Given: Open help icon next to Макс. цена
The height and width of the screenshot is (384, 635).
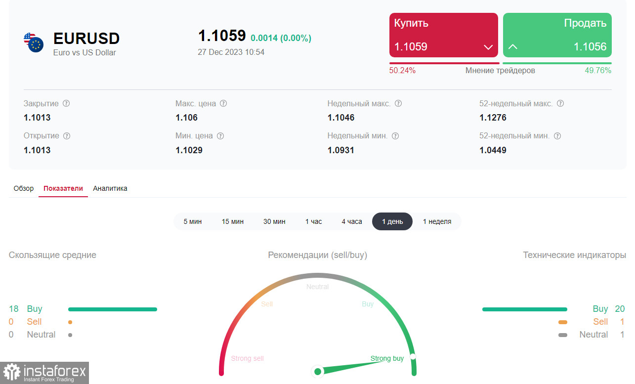Looking at the screenshot, I should (223, 104).
